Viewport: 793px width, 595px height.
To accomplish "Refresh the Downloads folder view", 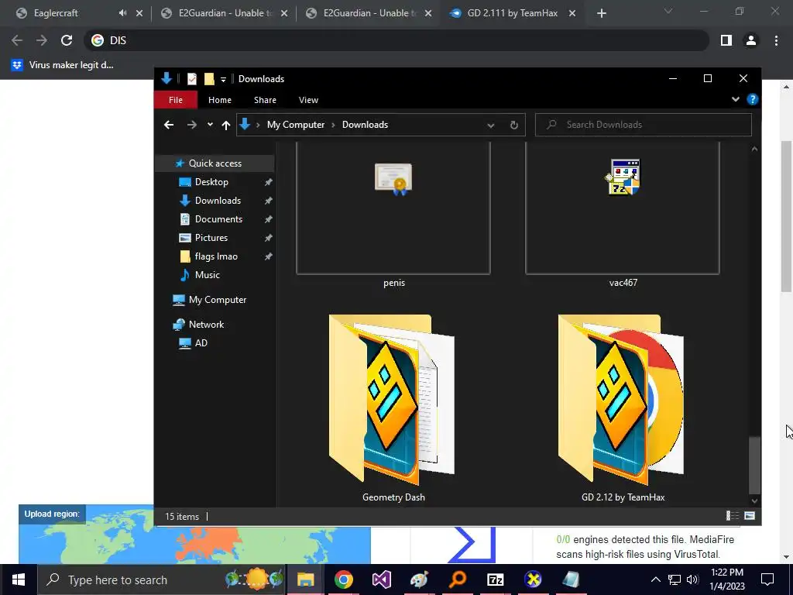I will (x=514, y=125).
